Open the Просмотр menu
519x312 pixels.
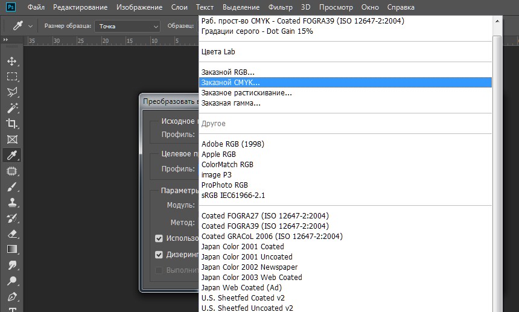pos(336,7)
